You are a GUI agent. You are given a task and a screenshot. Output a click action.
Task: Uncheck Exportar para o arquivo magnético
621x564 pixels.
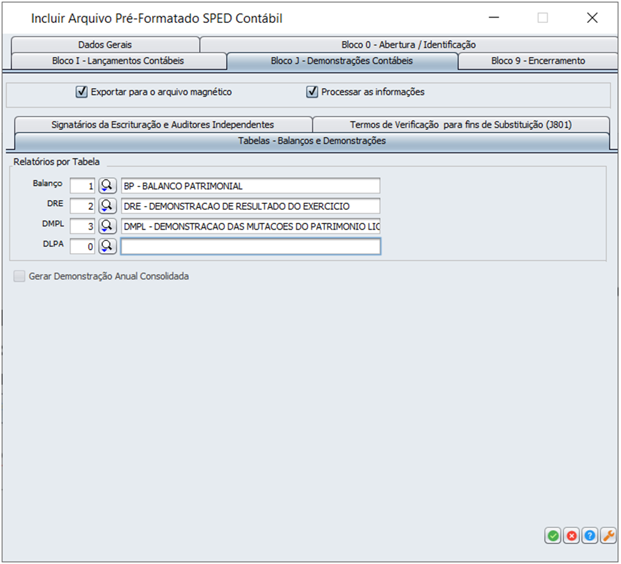82,92
